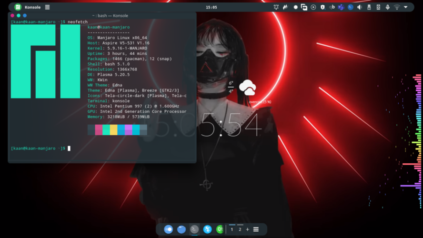Click the yellow color block in neofetch
The height and width of the screenshot is (238, 423).
[113, 129]
